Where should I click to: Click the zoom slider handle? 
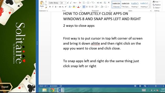156,86
